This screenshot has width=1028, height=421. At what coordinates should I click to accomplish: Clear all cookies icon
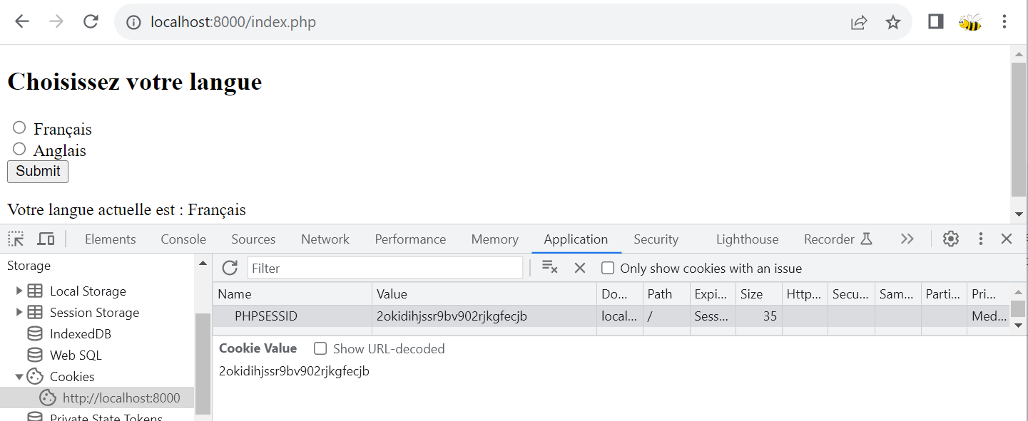(549, 268)
